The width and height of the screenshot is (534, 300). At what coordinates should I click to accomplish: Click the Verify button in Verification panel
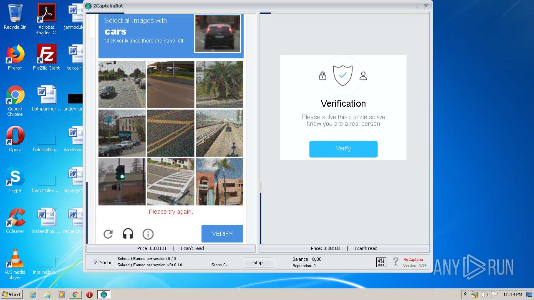click(343, 149)
